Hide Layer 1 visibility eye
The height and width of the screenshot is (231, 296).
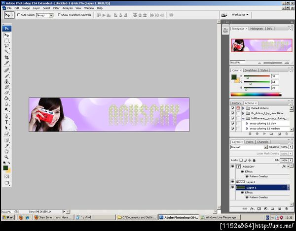click(x=232, y=187)
